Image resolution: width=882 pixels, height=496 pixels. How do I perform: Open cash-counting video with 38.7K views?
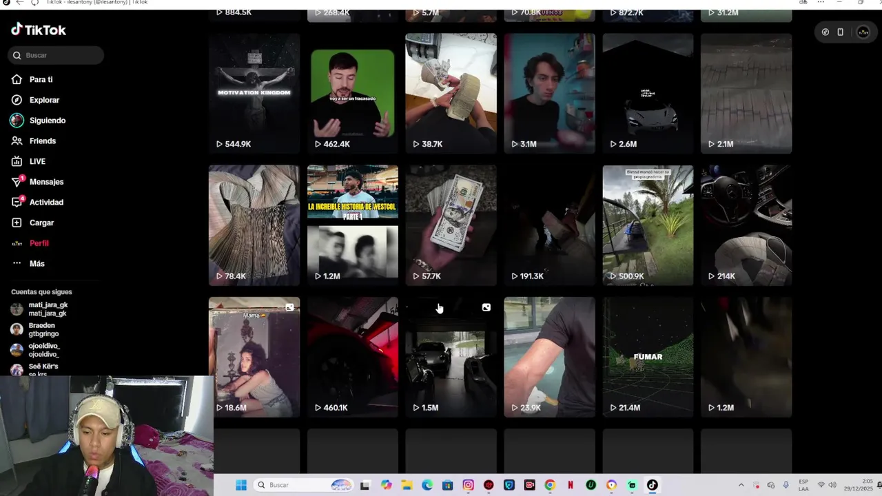tap(451, 93)
